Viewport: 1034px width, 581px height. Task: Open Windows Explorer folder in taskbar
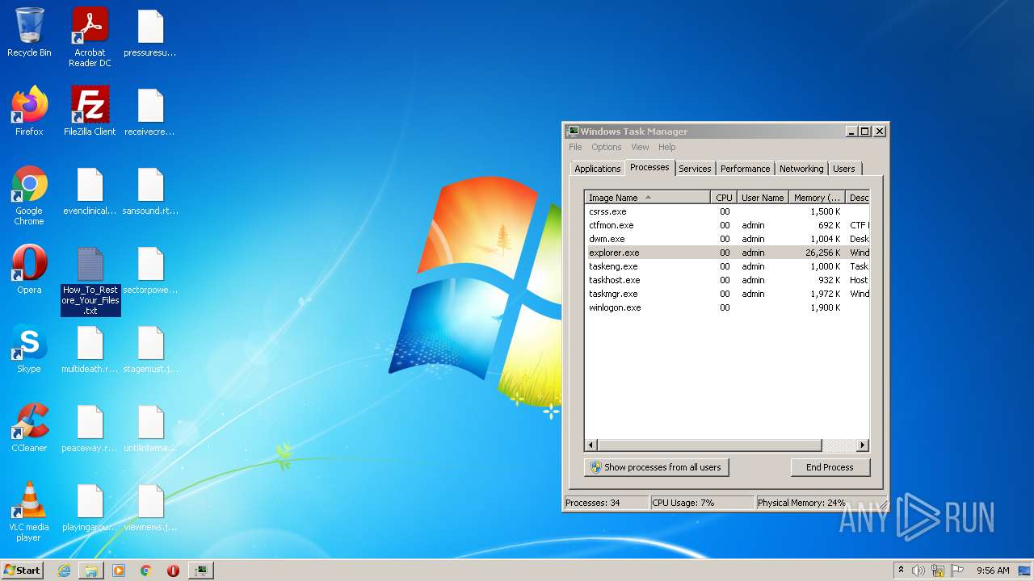click(x=91, y=571)
